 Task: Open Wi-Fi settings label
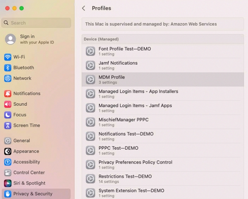coord(19,57)
